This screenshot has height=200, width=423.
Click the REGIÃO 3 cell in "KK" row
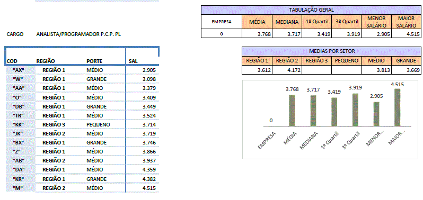54,124
